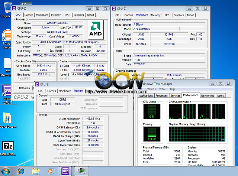Open SPD tab in CPU-Z Mainboard window
This screenshot has width=238, height=176.
167,15
